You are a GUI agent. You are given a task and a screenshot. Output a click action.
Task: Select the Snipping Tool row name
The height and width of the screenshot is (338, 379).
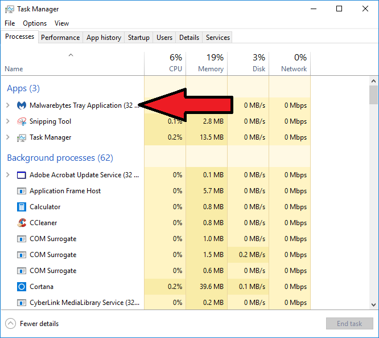pyautogui.click(x=50, y=121)
